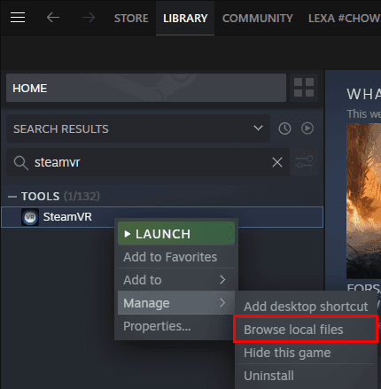Click the search magnifier icon
381x389 pixels.
(x=21, y=163)
